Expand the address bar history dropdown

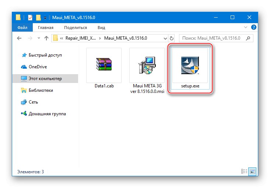click(165, 38)
